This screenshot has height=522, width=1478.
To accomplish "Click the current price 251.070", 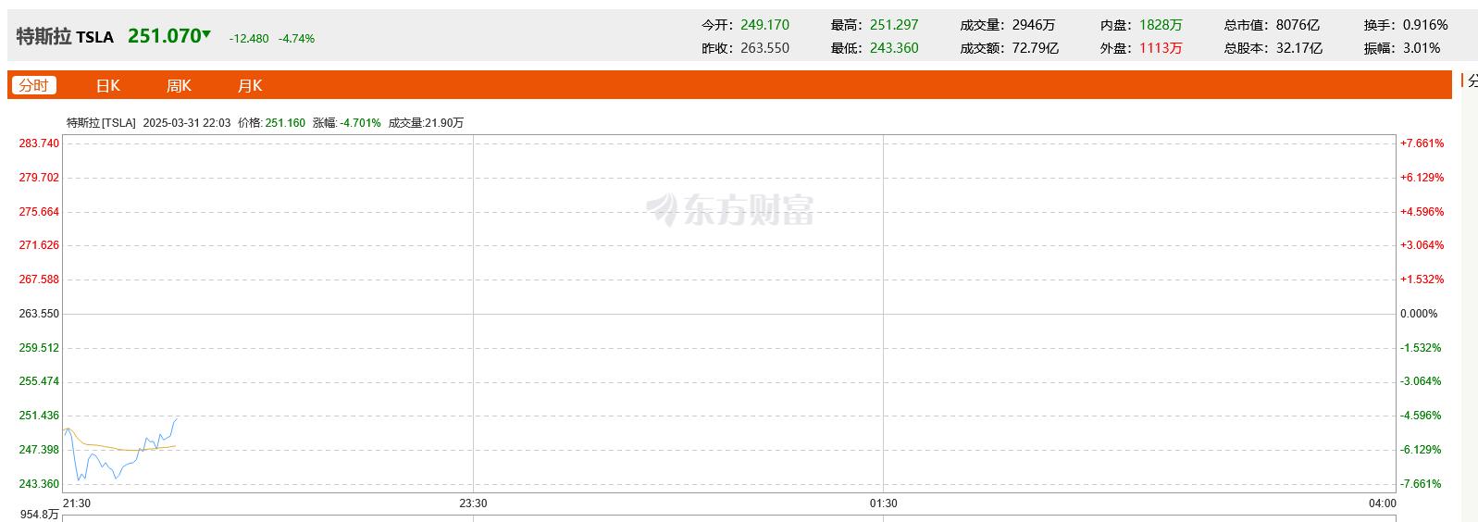I will click(164, 36).
